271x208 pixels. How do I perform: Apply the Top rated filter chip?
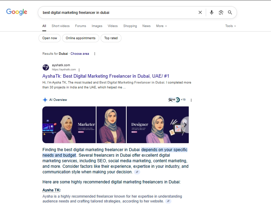111,38
